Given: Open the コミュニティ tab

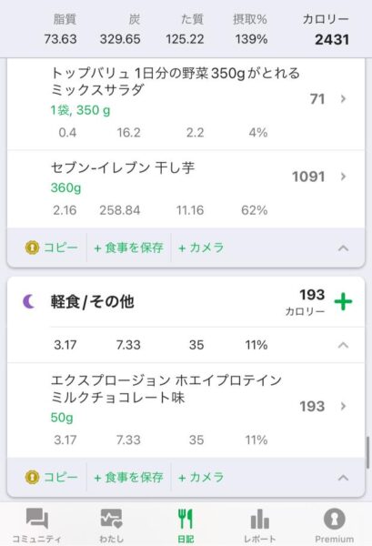Looking at the screenshot, I should pyautogui.click(x=37, y=525).
